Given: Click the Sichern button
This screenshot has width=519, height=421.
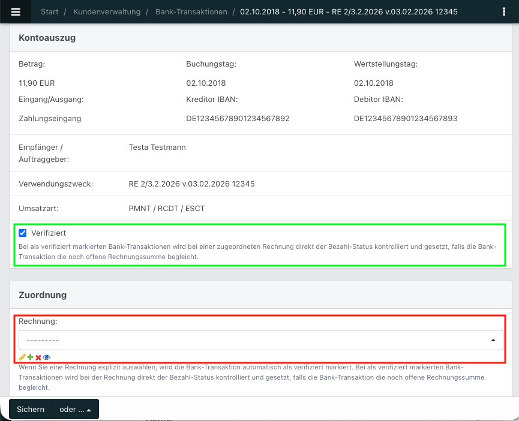Looking at the screenshot, I should click(31, 409).
